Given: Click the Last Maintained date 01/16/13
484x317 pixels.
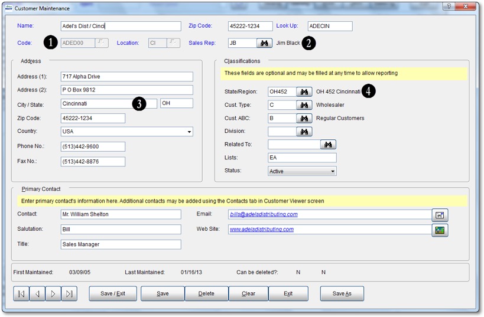Looking at the screenshot, I should tap(191, 273).
